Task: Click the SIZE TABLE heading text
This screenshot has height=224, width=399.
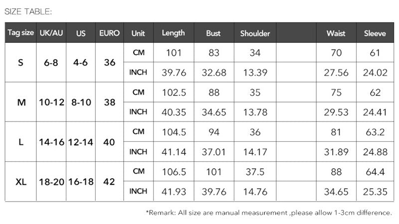Action: (28, 11)
